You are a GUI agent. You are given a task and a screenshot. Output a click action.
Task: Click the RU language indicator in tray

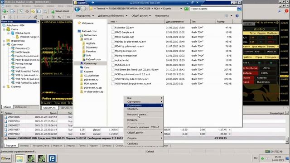[256, 158]
